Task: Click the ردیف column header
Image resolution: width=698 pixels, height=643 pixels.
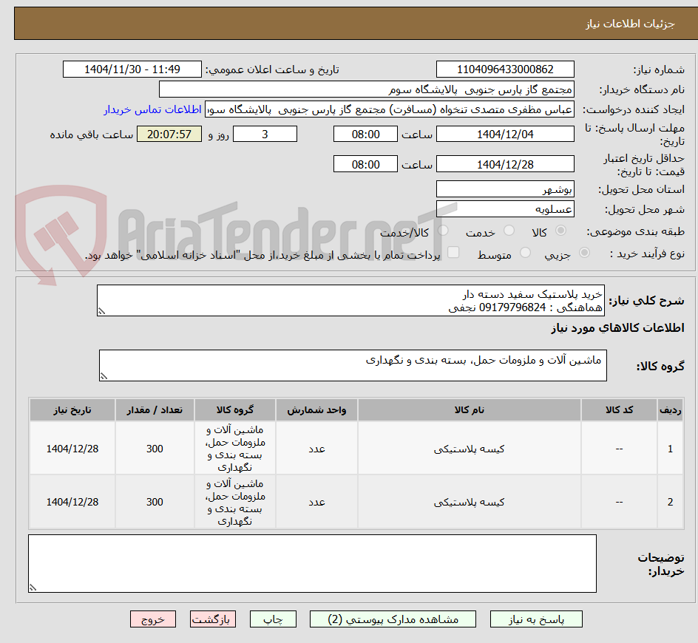Action: pos(671,410)
